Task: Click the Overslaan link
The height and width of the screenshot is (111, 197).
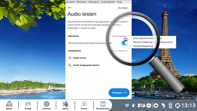Action: coord(123,8)
